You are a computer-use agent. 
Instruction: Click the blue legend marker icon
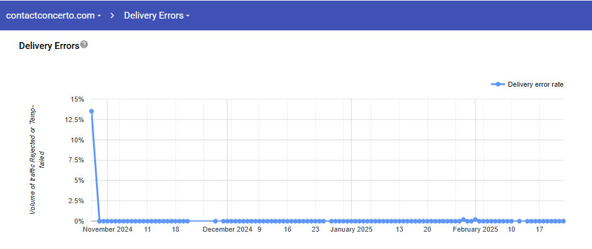[x=498, y=84]
